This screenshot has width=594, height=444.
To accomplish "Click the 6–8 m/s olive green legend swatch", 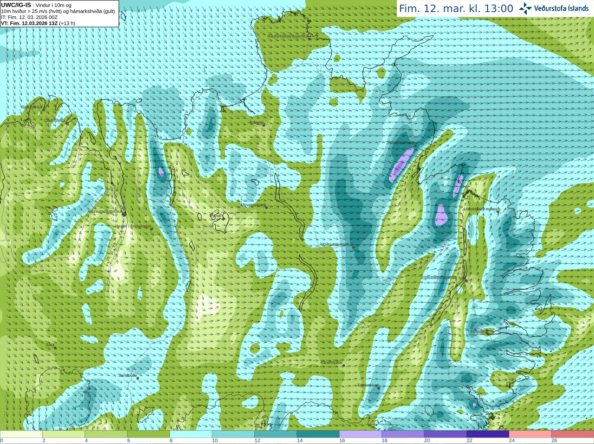I will click(148, 434).
